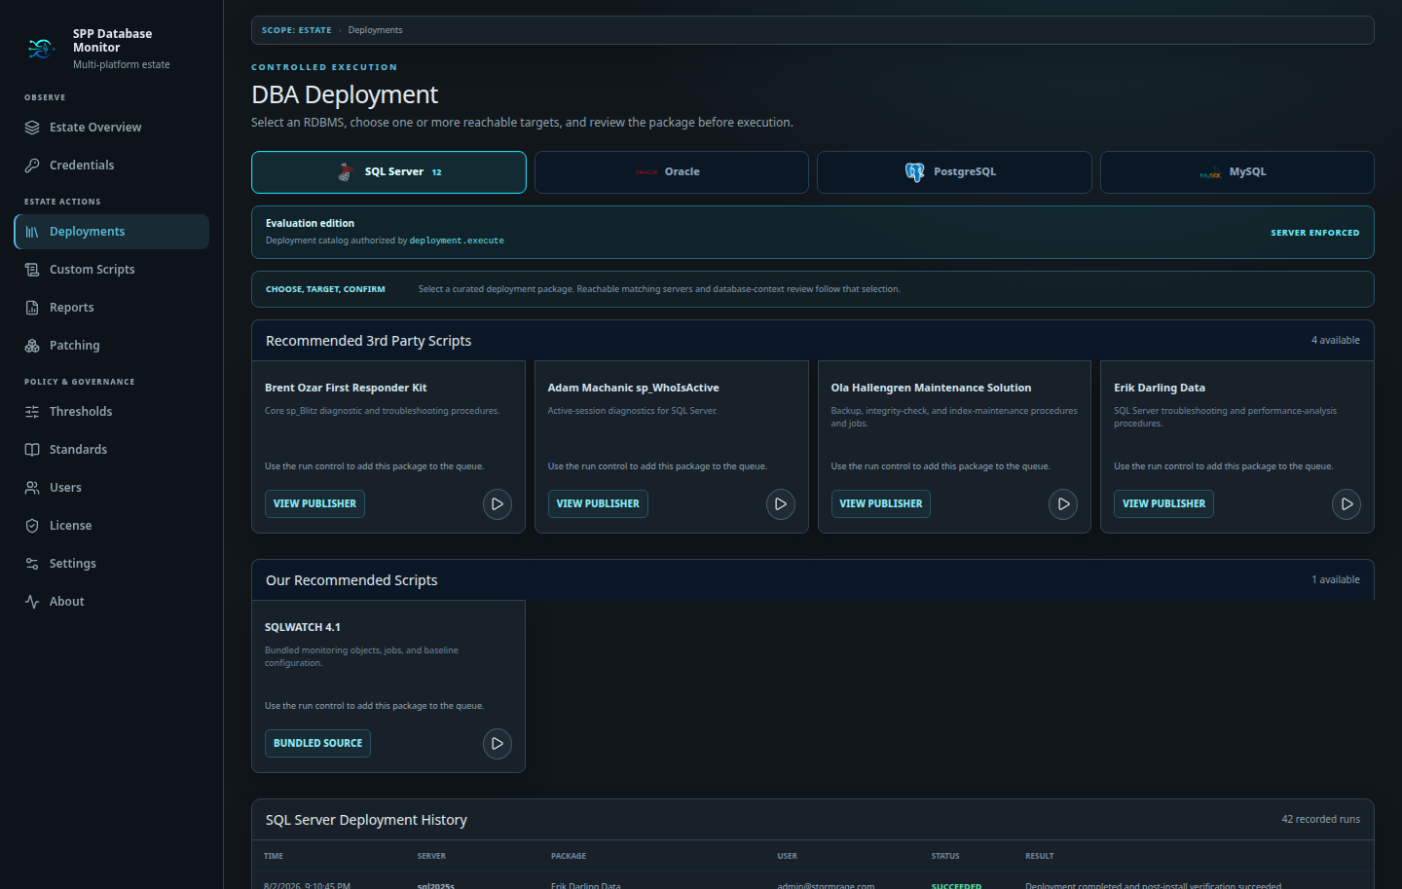Click Our Recommended Scripts heading
The width and height of the screenshot is (1402, 889).
351,581
